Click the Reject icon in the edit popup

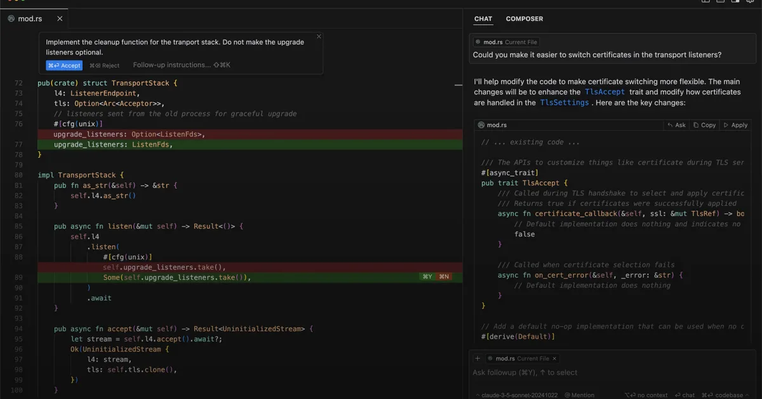coord(104,65)
